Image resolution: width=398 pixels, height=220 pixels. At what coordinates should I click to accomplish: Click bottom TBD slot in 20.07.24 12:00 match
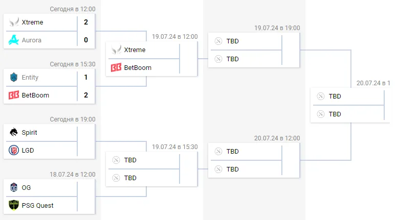tap(245, 169)
